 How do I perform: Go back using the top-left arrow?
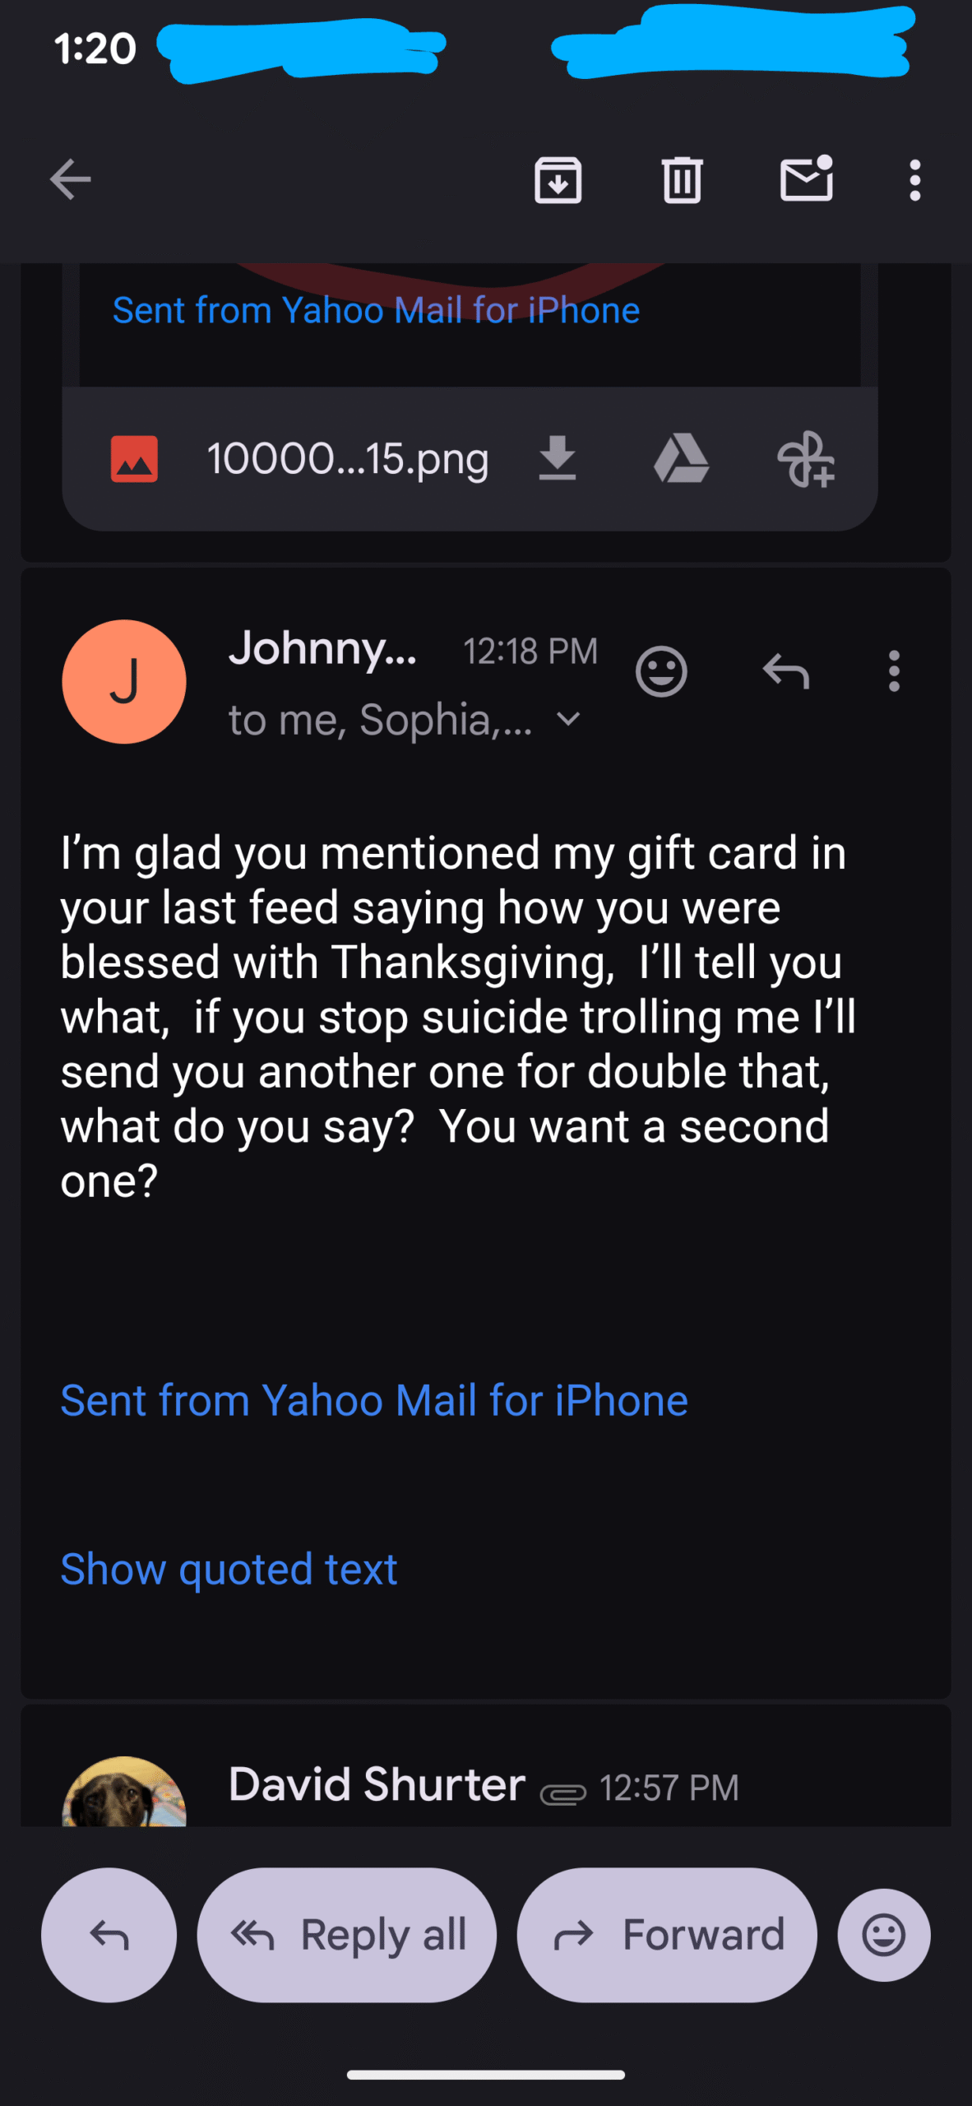coord(70,179)
